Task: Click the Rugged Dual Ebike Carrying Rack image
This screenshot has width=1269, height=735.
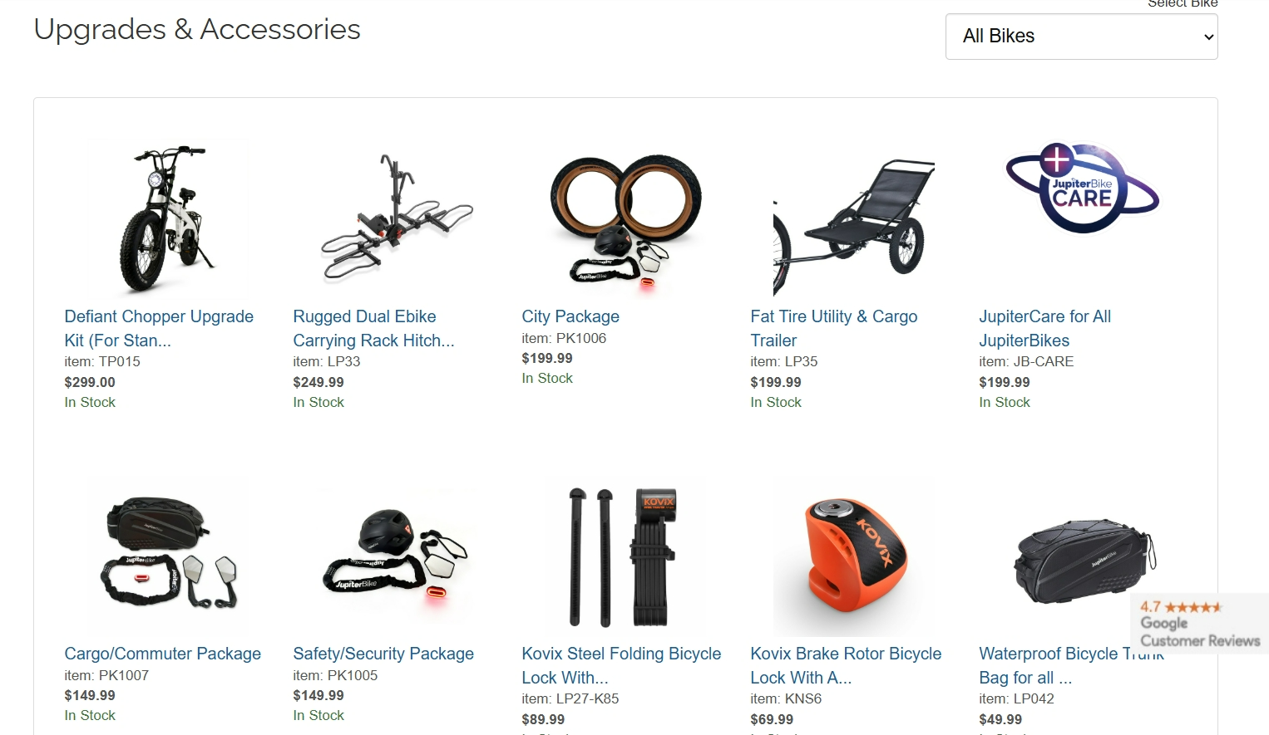Action: click(397, 219)
